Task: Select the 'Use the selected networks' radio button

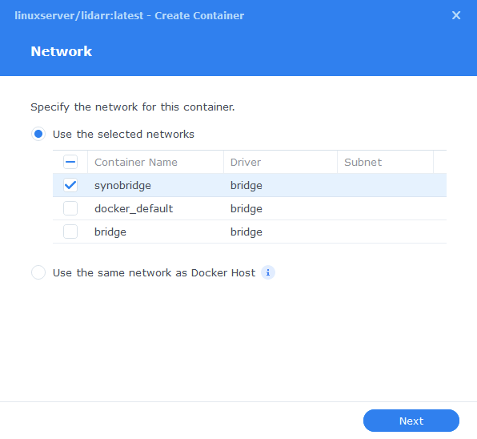Action: click(38, 134)
